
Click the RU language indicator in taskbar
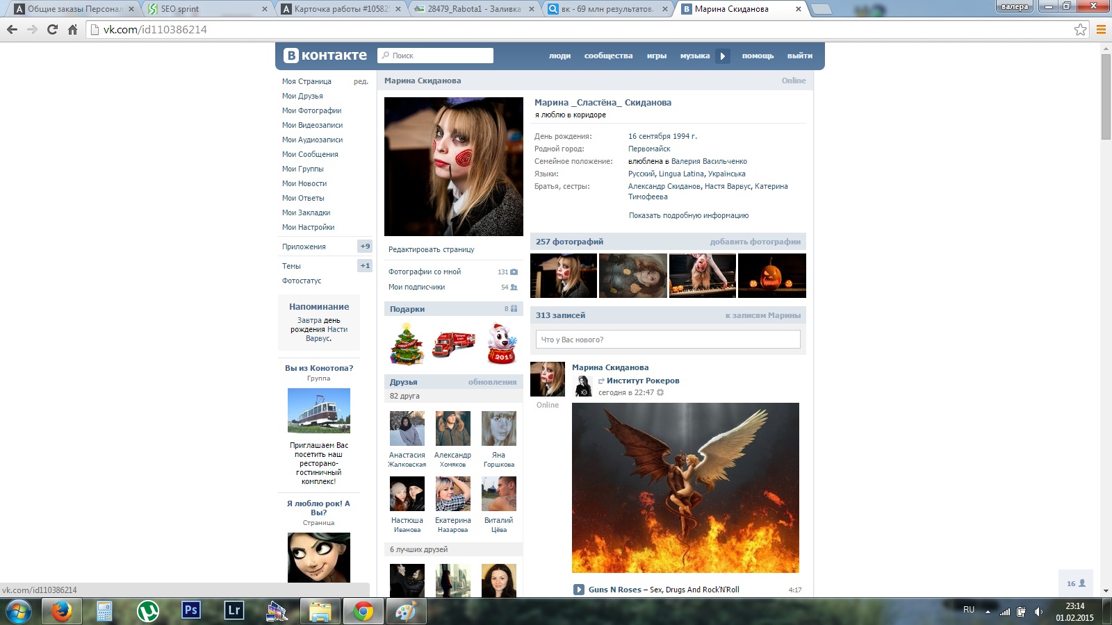pos(969,609)
